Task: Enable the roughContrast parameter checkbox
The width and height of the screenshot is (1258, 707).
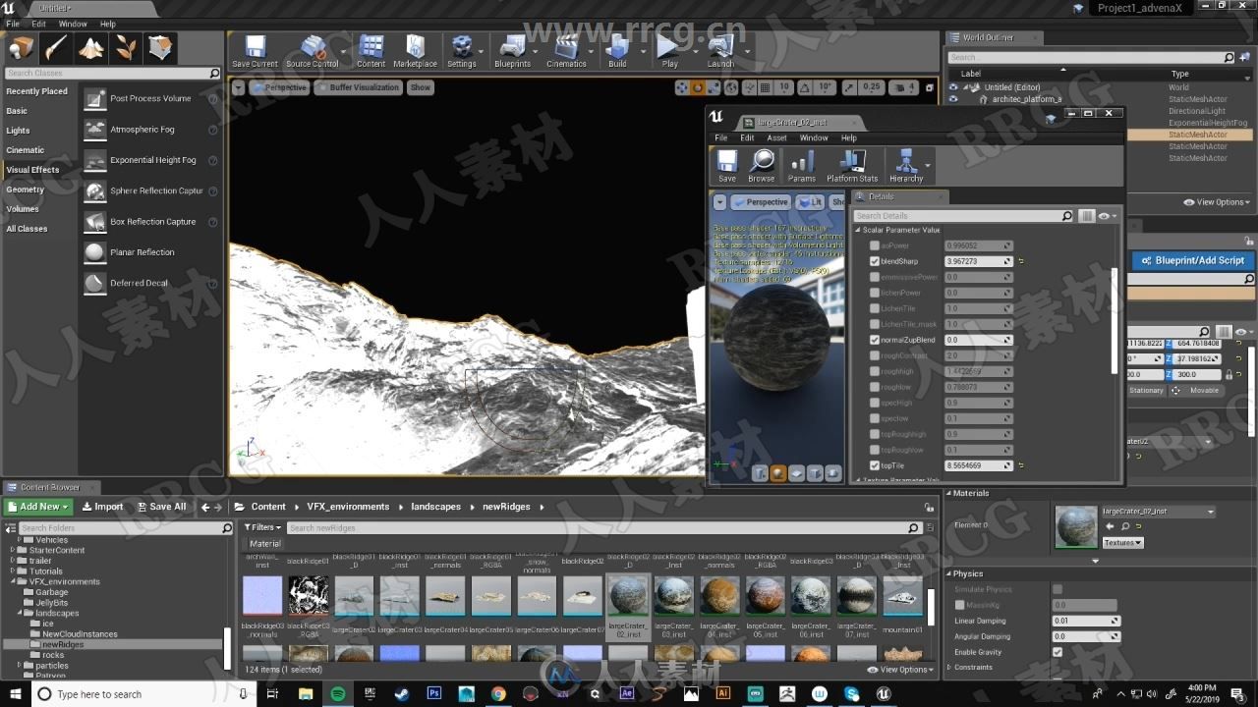Action: [875, 355]
